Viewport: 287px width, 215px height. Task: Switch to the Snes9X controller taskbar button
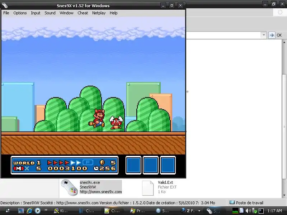[x=214, y=211]
